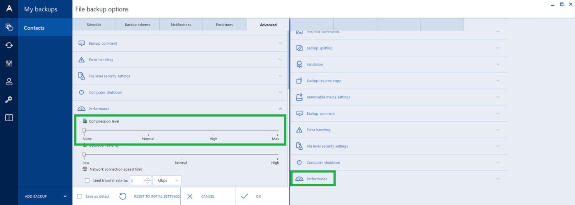Open the Help book icon in sidebar
This screenshot has width=575, height=205.
pos(9,118)
